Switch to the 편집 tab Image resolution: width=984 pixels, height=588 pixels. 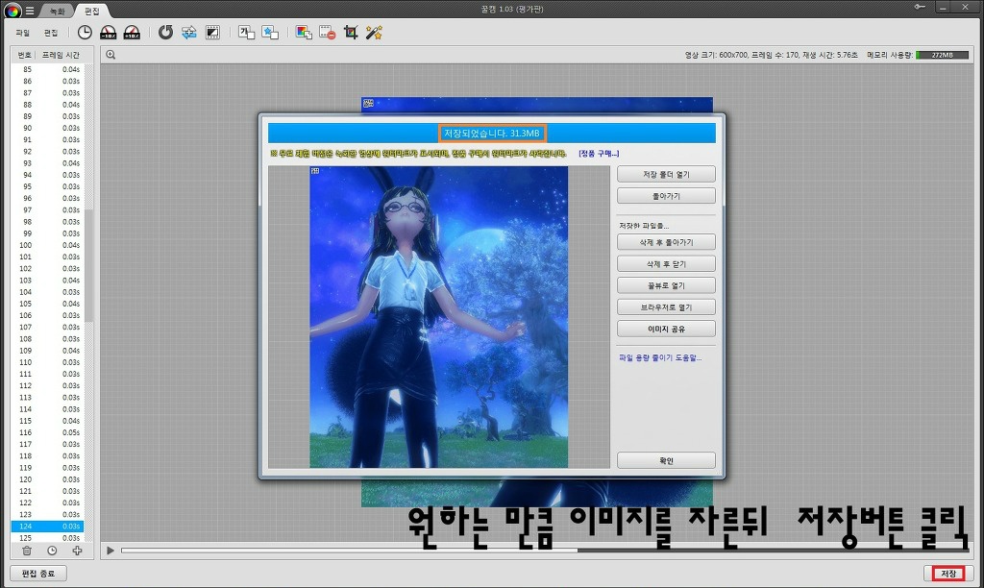click(92, 12)
